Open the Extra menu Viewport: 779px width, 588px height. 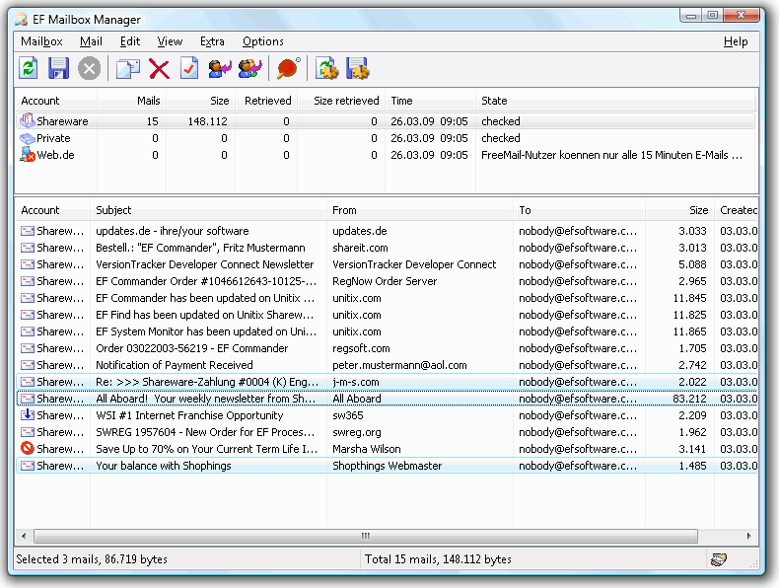tap(212, 41)
